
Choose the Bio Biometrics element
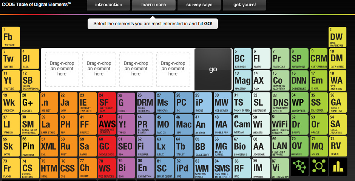(242, 146)
